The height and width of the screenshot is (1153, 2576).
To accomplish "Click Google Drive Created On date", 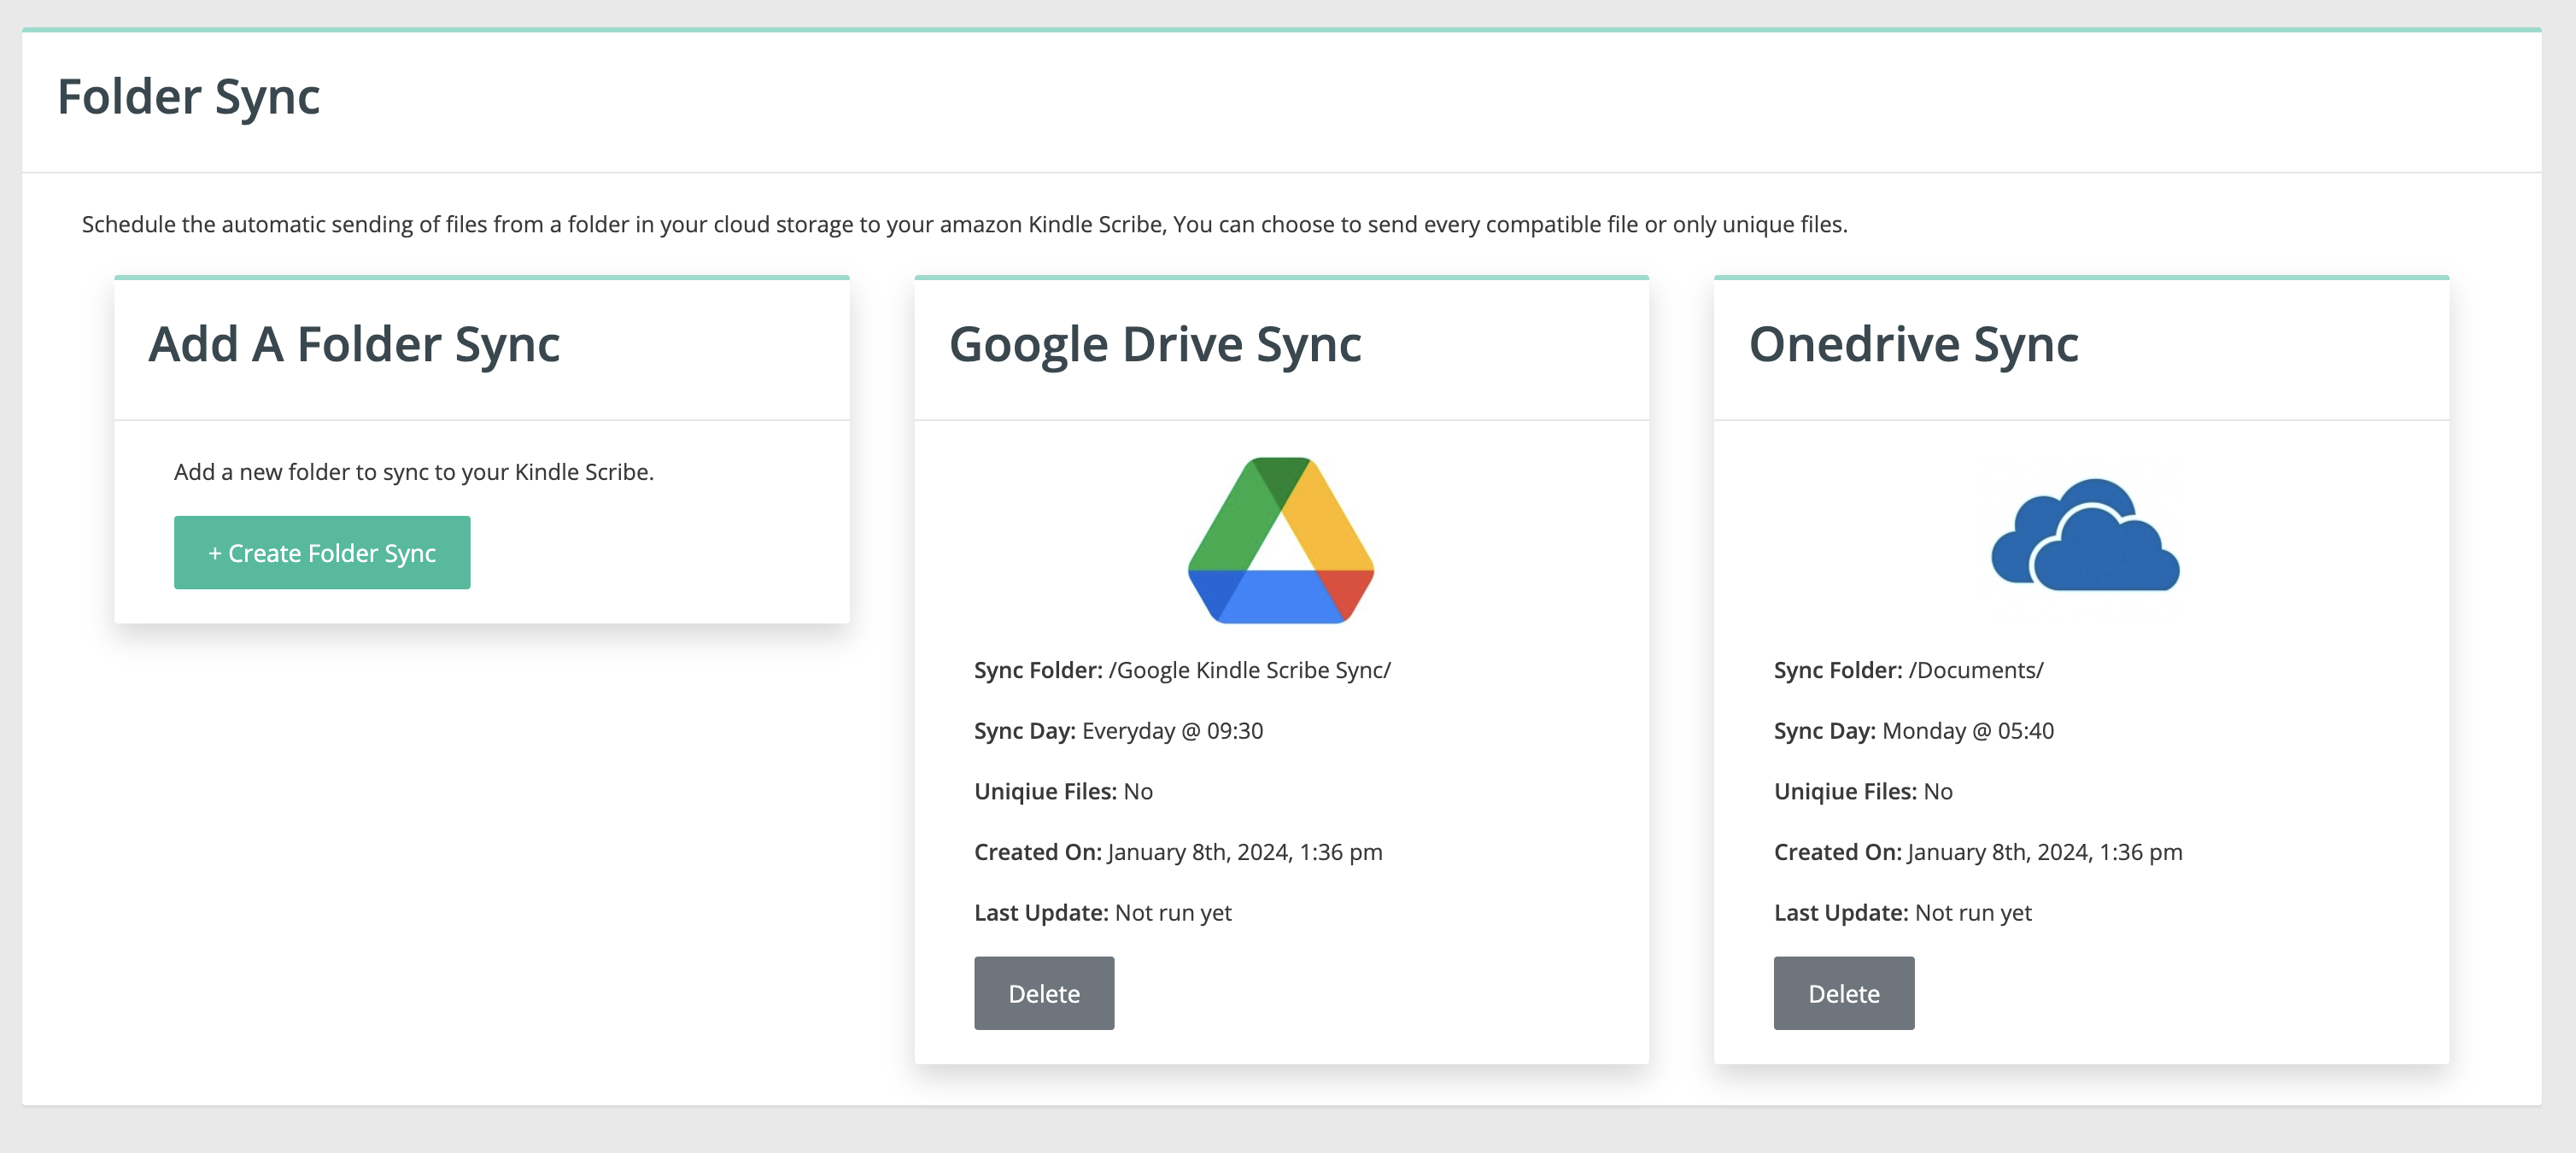I will click(1244, 852).
